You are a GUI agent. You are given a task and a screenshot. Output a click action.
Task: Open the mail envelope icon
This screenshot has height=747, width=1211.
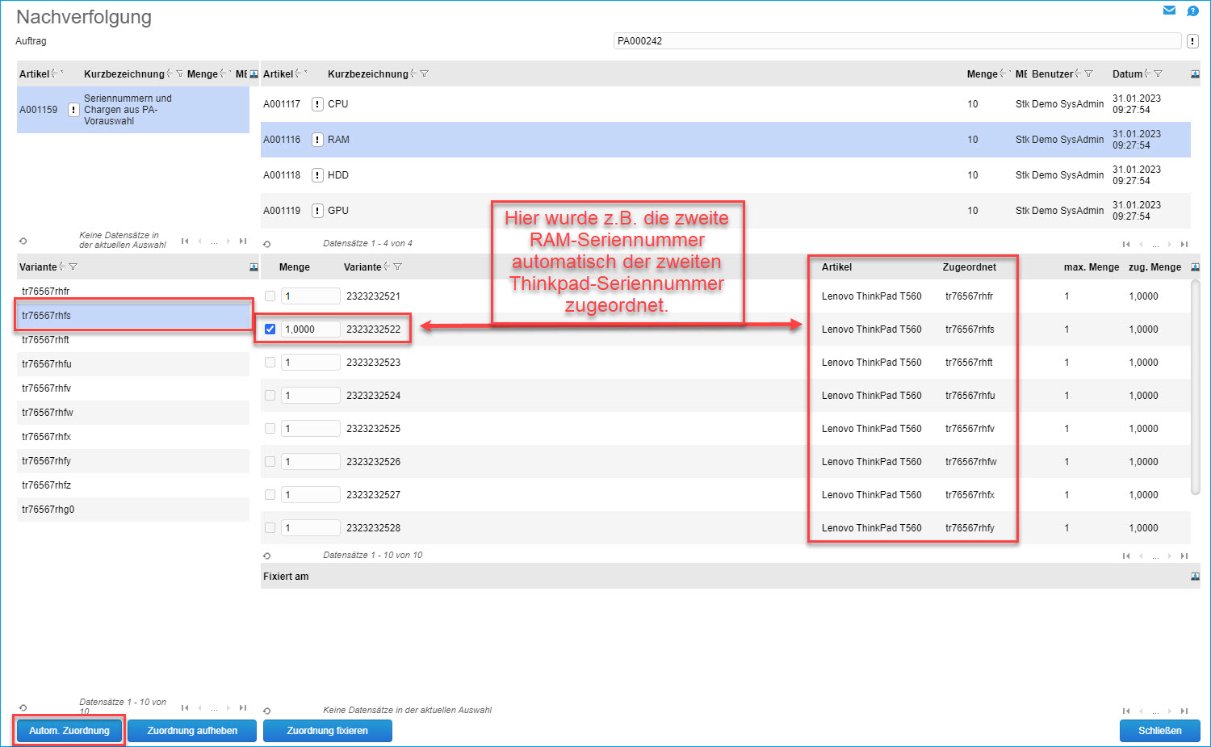(x=1169, y=10)
